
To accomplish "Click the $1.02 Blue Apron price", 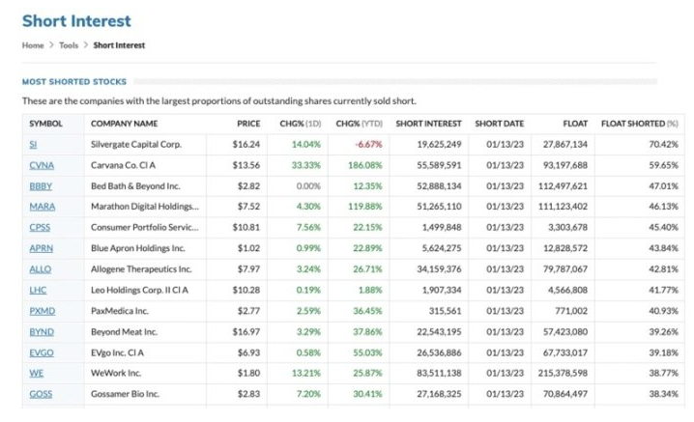I will tap(248, 248).
